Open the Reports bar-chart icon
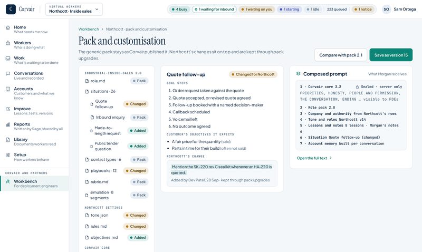The width and height of the screenshot is (422, 252). tap(8, 124)
